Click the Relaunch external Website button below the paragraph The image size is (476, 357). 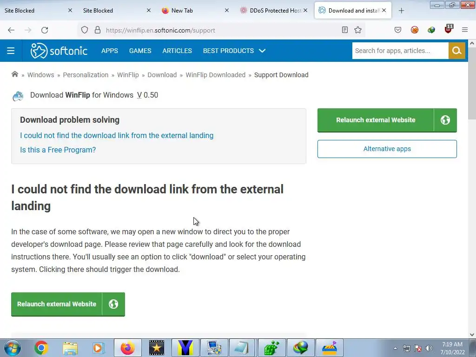(68, 304)
